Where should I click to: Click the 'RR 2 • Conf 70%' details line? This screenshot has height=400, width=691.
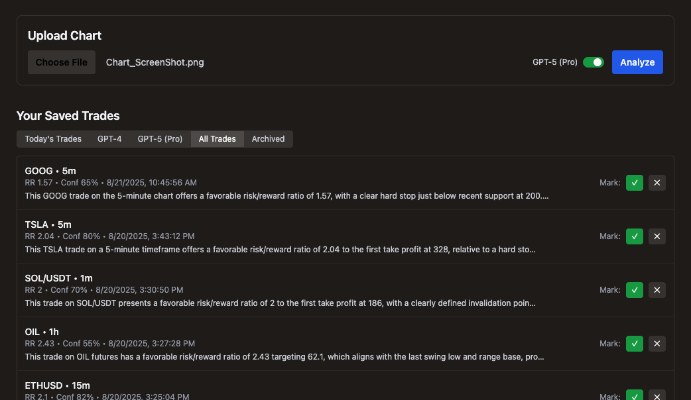click(x=104, y=290)
